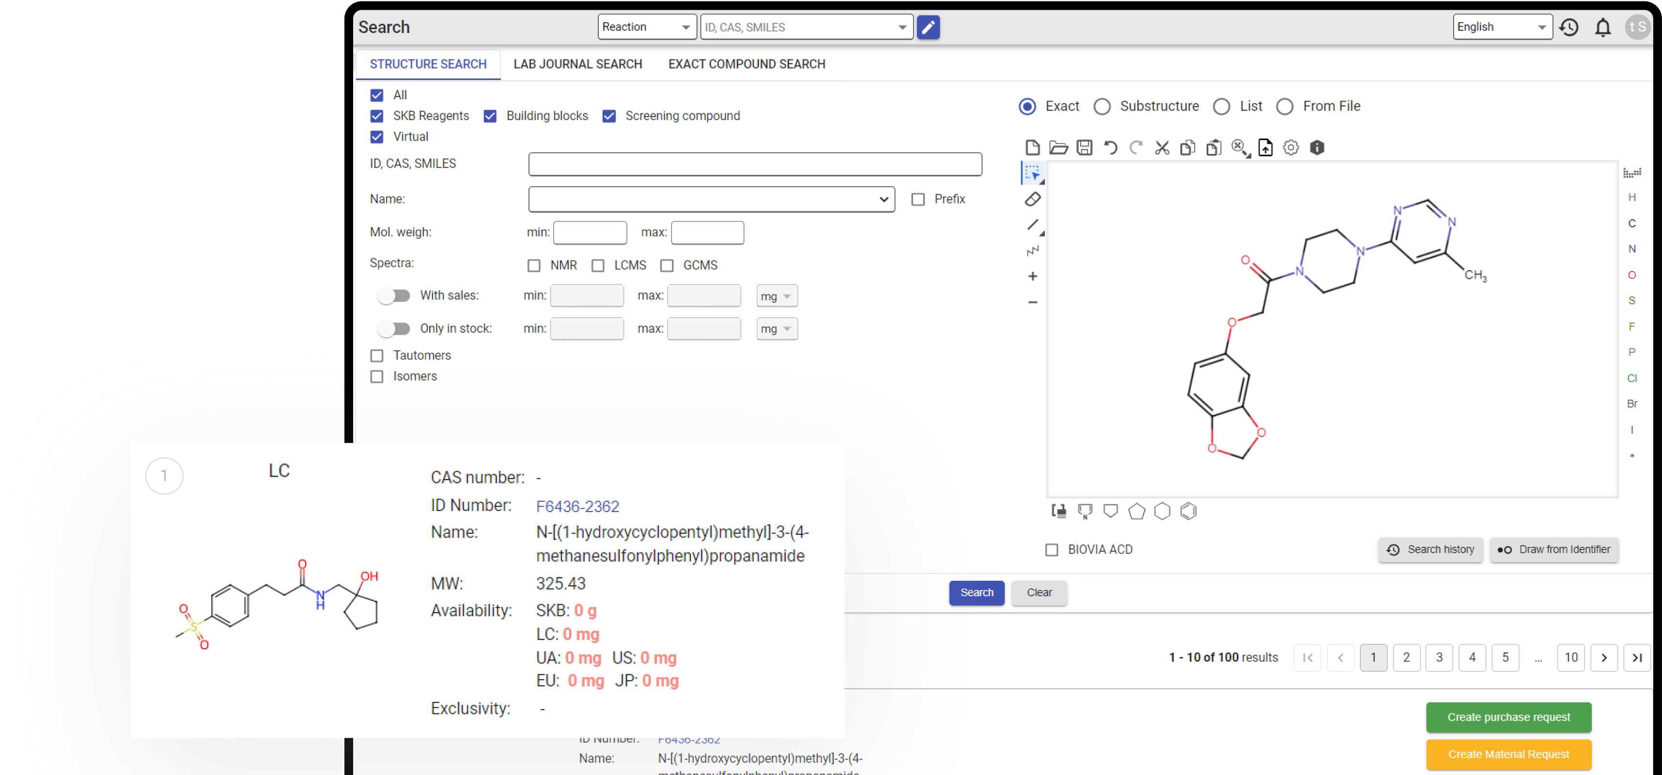Click the blue pencil edit icon
Viewport: 1662px width, 775px height.
click(x=928, y=27)
